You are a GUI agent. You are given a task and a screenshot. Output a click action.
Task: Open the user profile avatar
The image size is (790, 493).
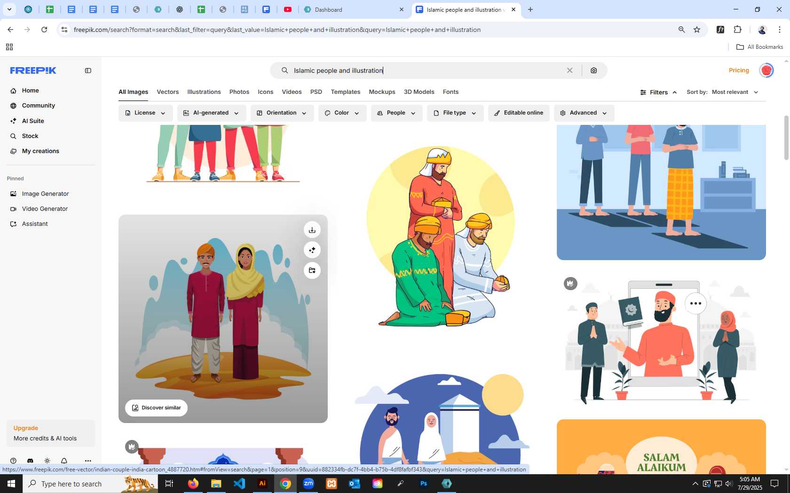coord(766,70)
